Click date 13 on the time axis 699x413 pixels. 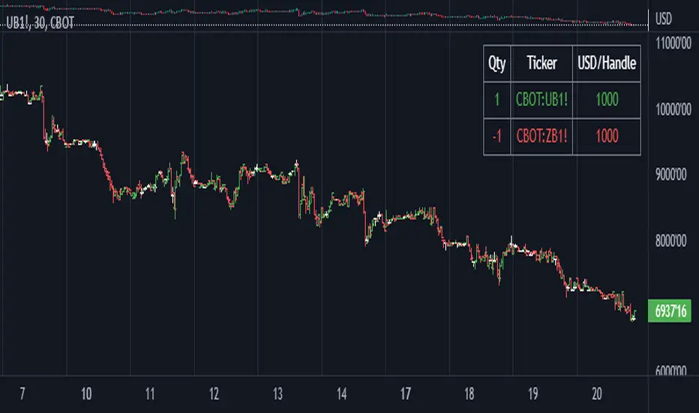[x=278, y=395]
